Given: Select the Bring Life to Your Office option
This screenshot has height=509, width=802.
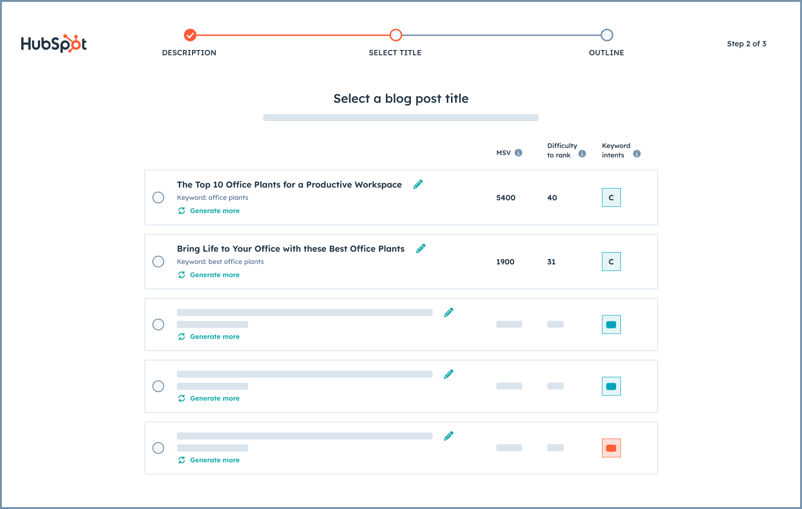Looking at the screenshot, I should [x=158, y=262].
